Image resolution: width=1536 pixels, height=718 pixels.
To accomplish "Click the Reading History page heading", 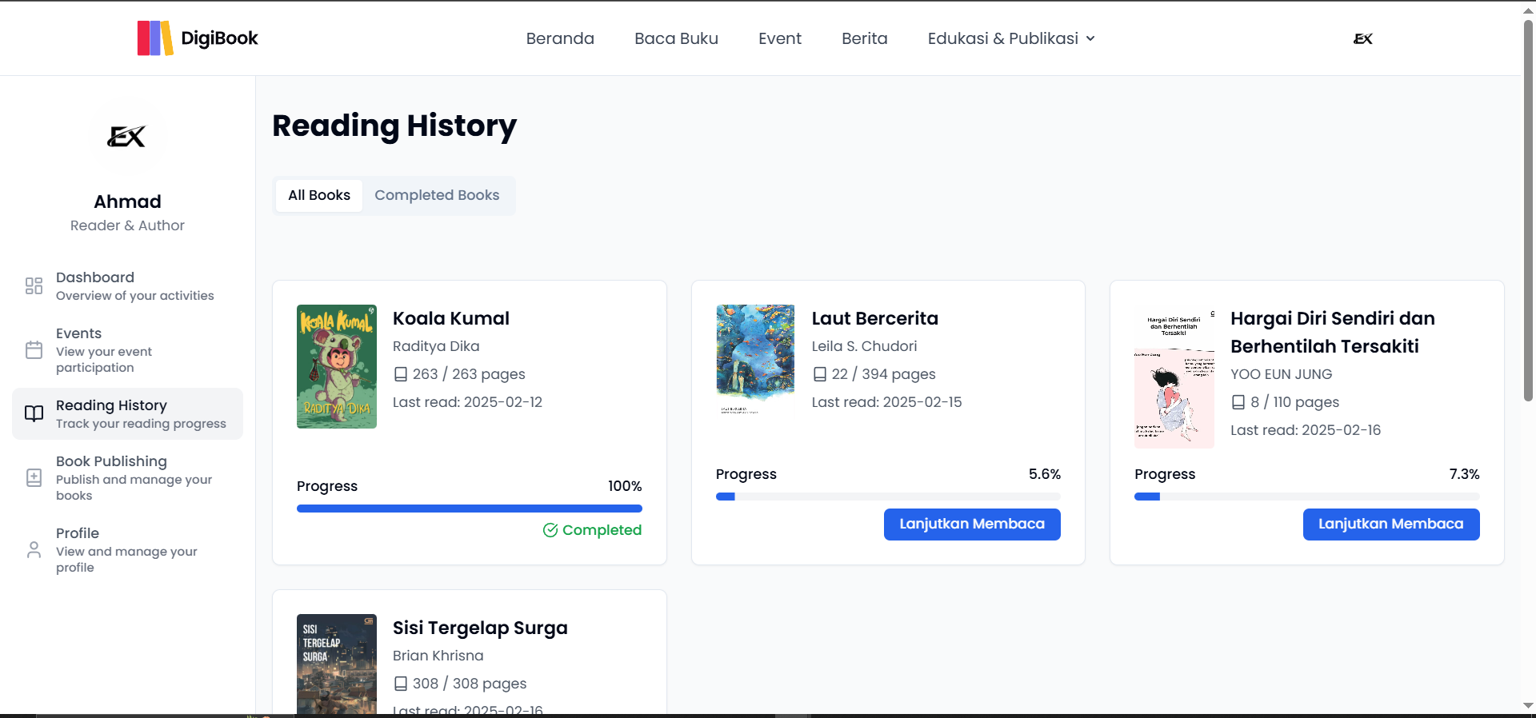I will [394, 126].
